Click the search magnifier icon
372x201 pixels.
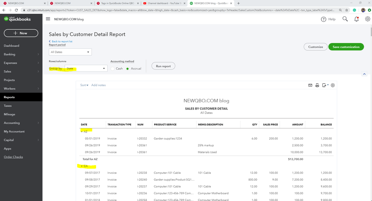345,19
